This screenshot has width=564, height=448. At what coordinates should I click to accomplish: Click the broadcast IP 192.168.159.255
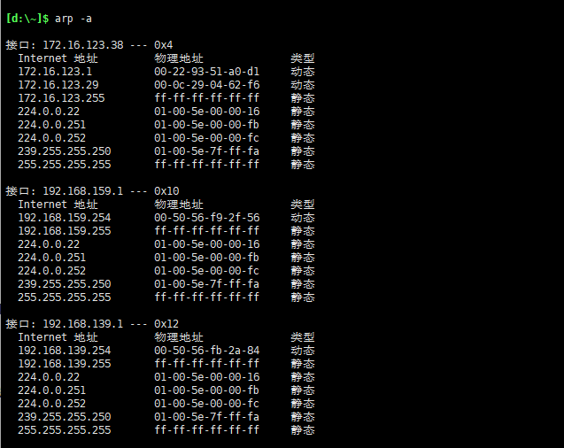click(x=65, y=230)
